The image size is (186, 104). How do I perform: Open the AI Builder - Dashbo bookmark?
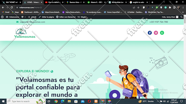pyautogui.click(x=133, y=12)
